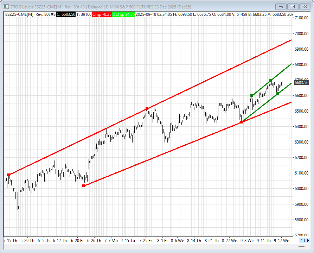Click the '9-11 Th' date label
The height and width of the screenshot is (253, 314).
tap(263, 241)
